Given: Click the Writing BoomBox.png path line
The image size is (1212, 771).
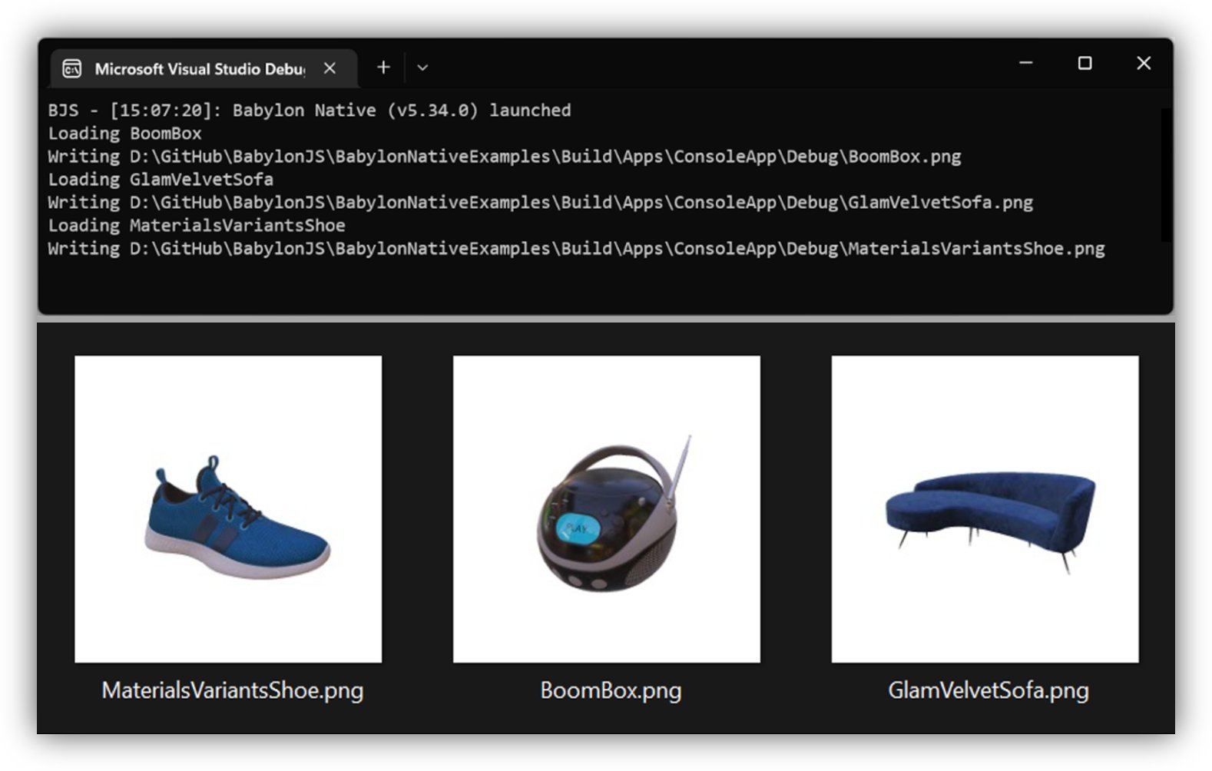Looking at the screenshot, I should pos(505,157).
